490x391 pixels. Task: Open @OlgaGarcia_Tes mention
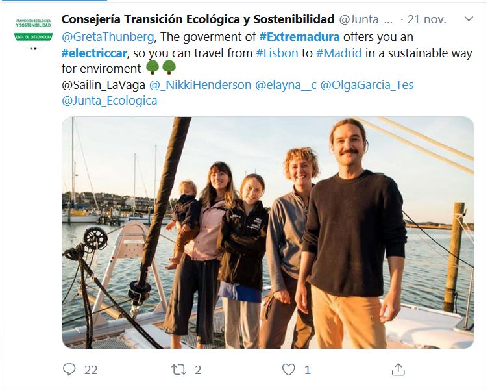tap(367, 85)
